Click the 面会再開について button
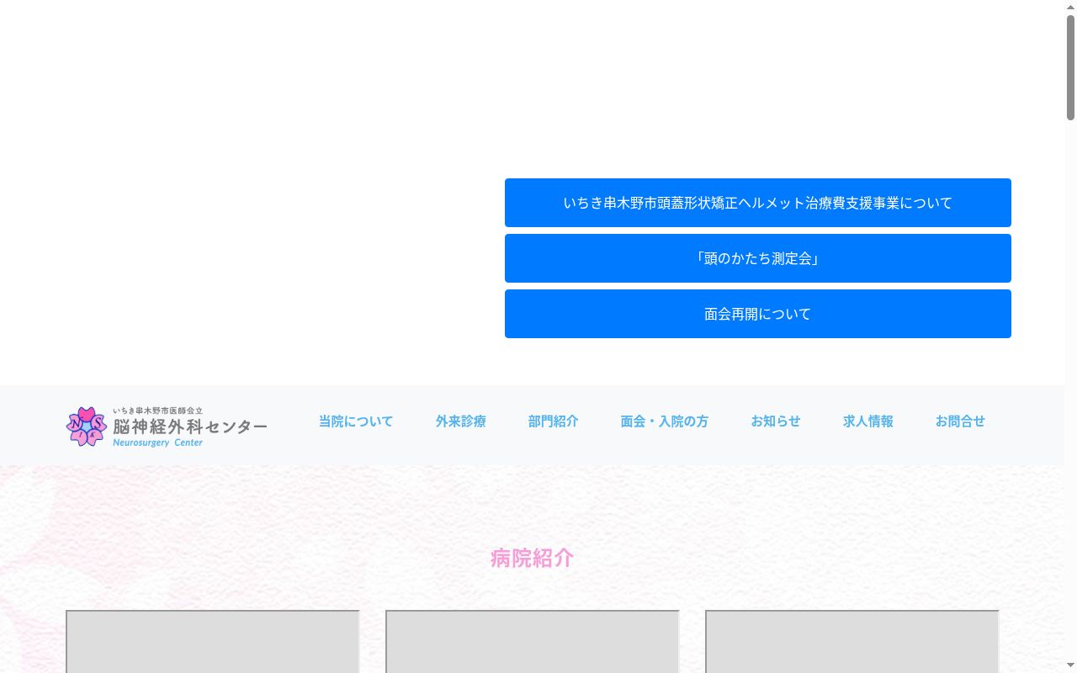The image size is (1077, 673). point(758,314)
